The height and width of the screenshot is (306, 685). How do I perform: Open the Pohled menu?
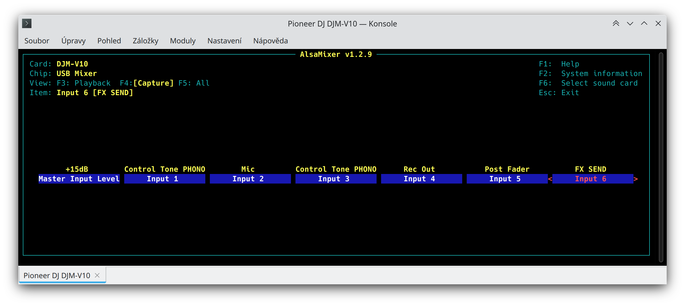tap(109, 41)
